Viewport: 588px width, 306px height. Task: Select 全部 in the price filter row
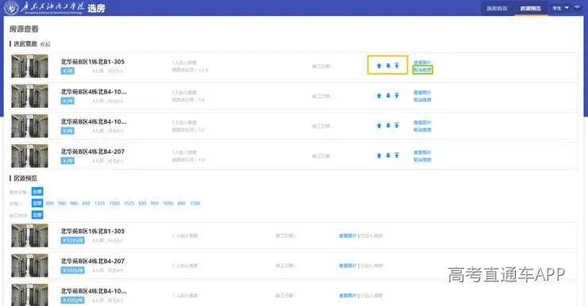[x=37, y=204]
